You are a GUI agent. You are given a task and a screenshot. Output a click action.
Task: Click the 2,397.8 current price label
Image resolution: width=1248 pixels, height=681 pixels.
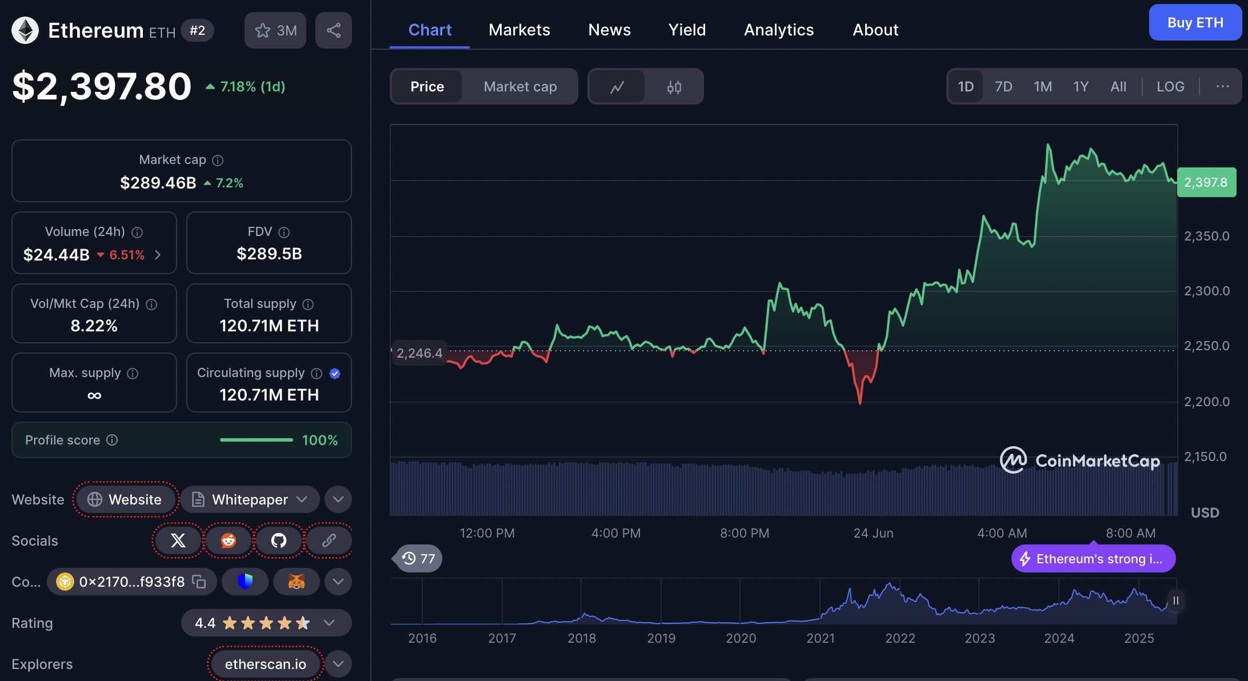1206,182
